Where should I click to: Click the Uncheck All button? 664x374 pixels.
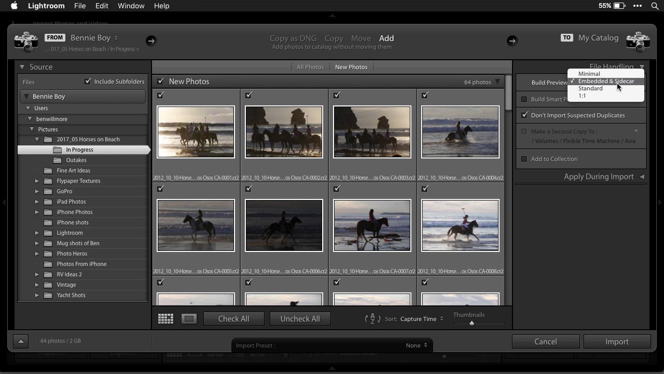300,319
